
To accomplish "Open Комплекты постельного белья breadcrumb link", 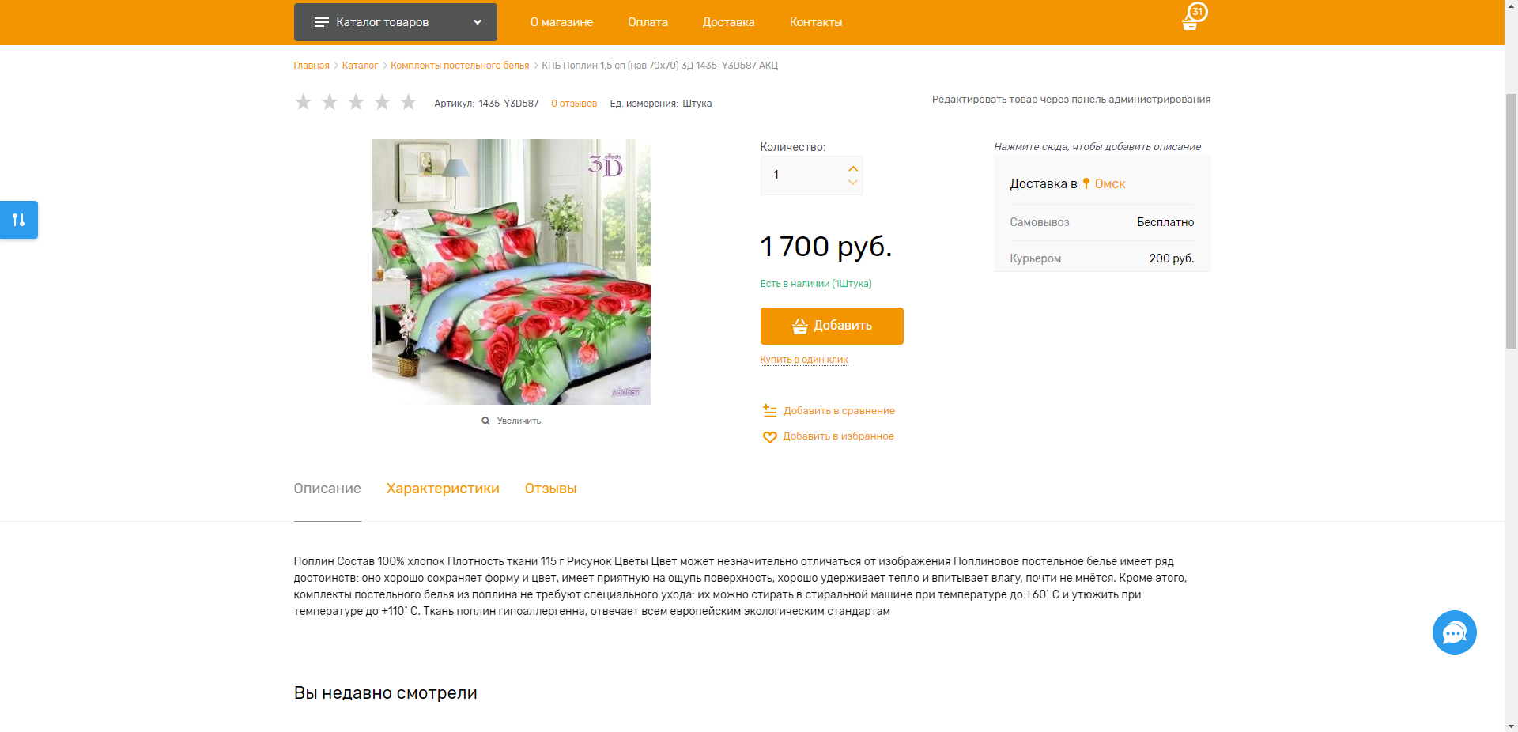I will tap(459, 66).
